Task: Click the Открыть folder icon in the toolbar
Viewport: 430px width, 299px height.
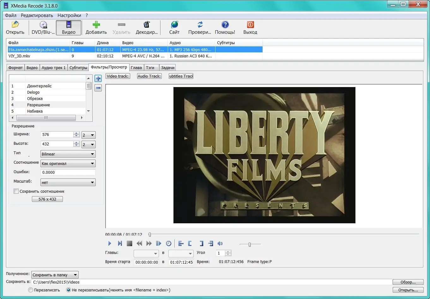Action: pyautogui.click(x=15, y=25)
